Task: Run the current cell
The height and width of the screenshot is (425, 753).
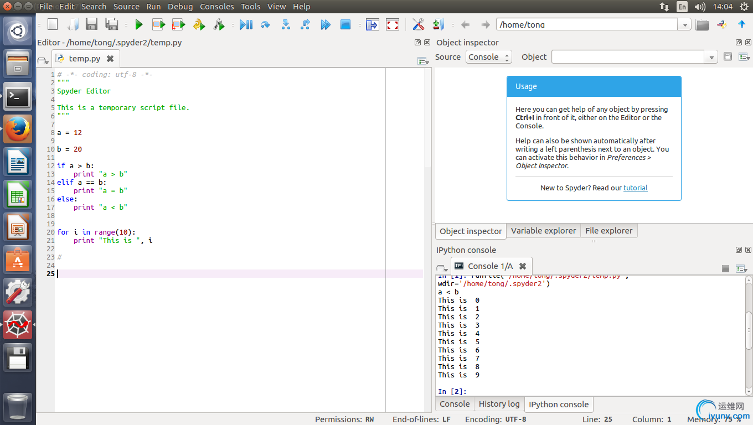Action: click(159, 24)
